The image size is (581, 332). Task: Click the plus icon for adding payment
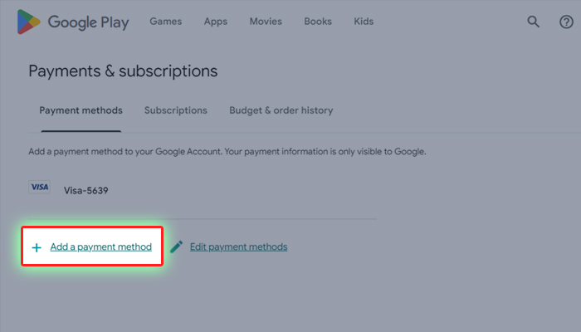click(x=37, y=247)
